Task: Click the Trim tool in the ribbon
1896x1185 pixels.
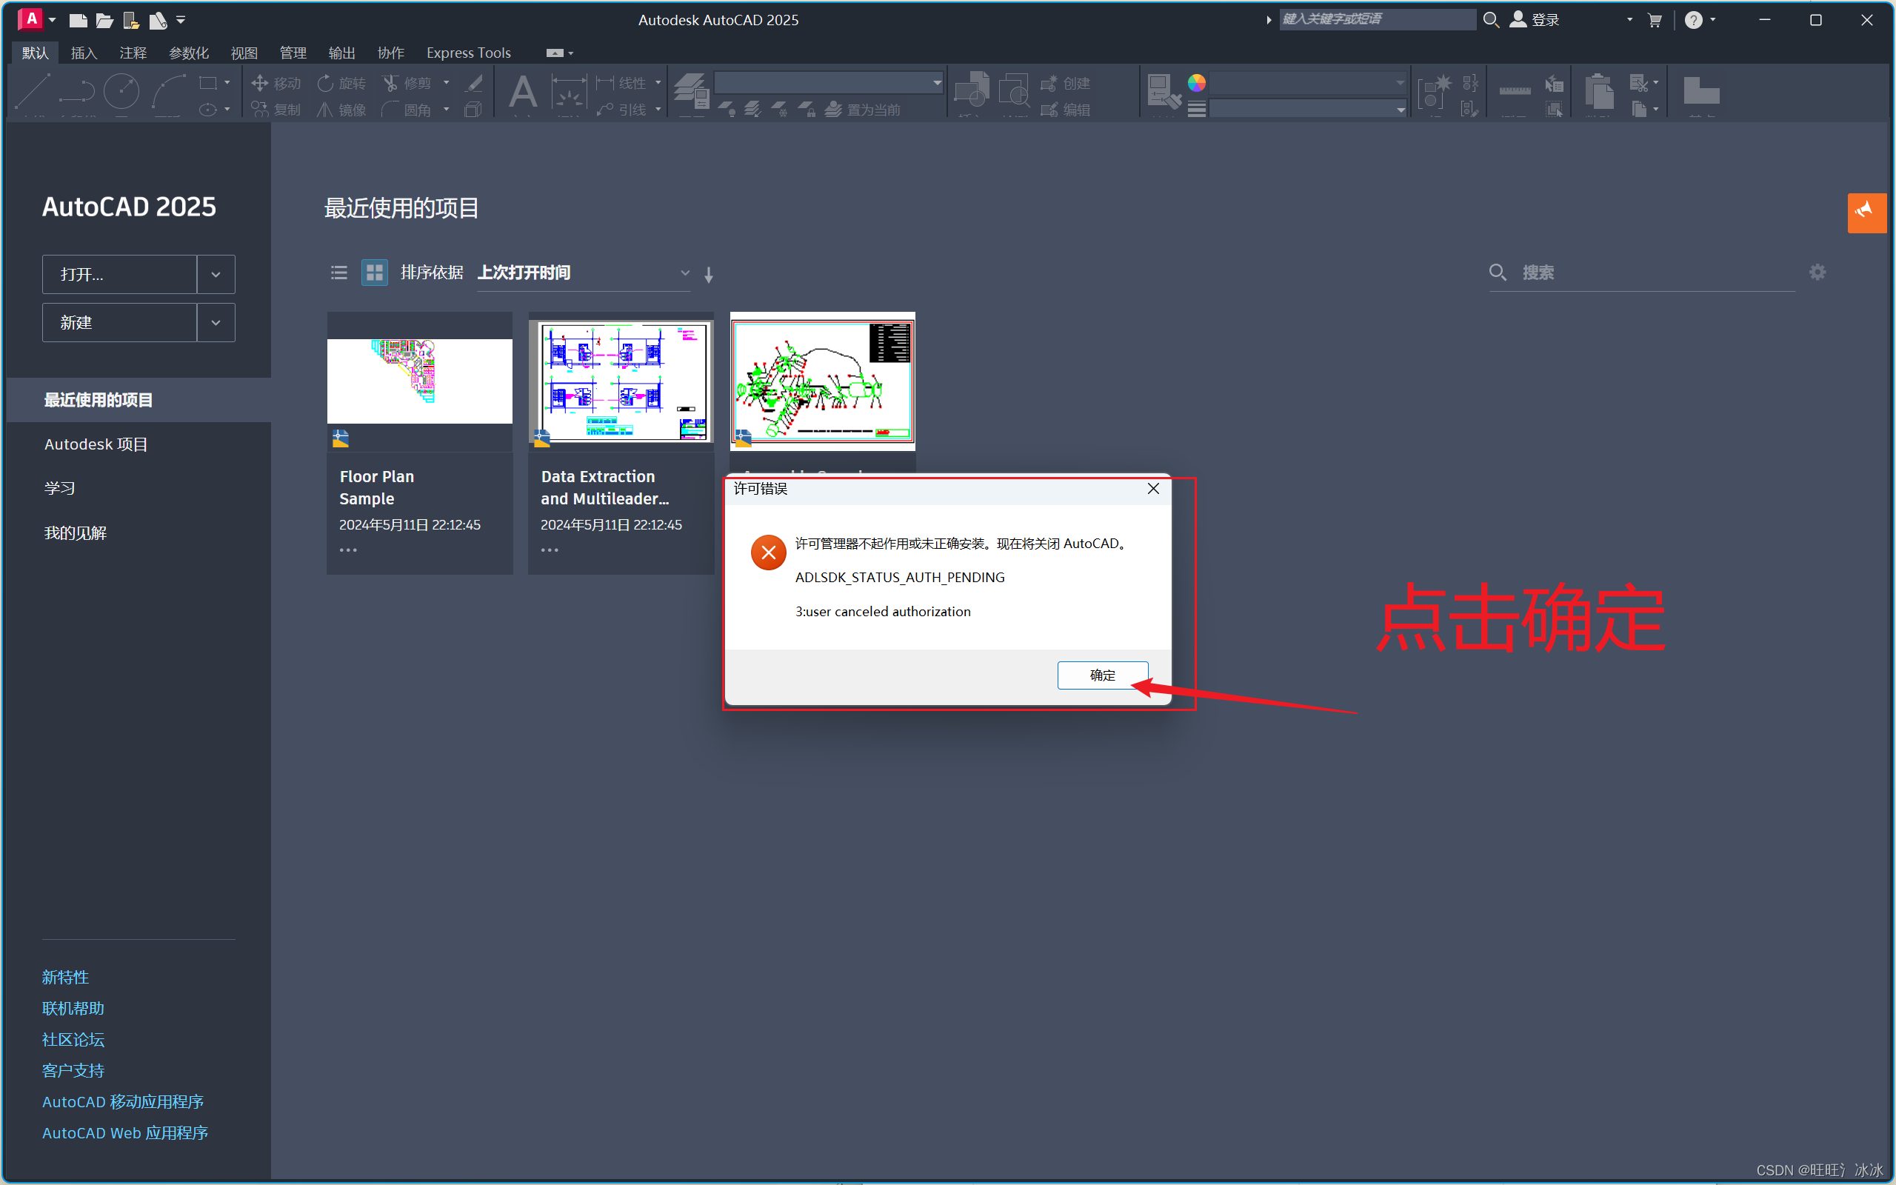Action: tap(407, 83)
